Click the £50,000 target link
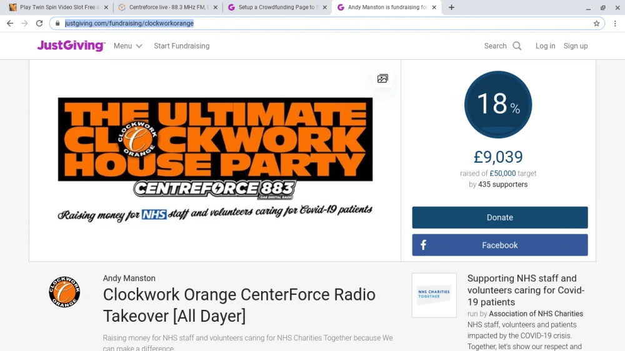 502,173
